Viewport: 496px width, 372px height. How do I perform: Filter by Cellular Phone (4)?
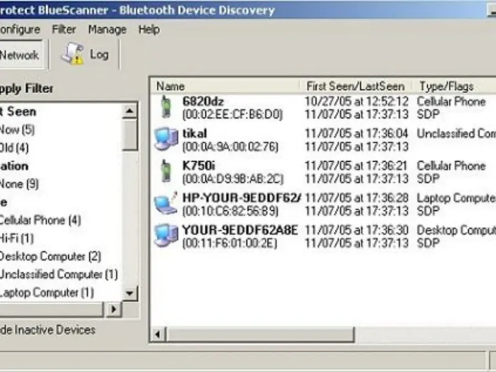tap(40, 220)
